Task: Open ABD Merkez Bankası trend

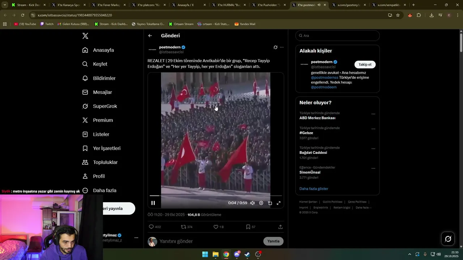Action: pos(317,118)
